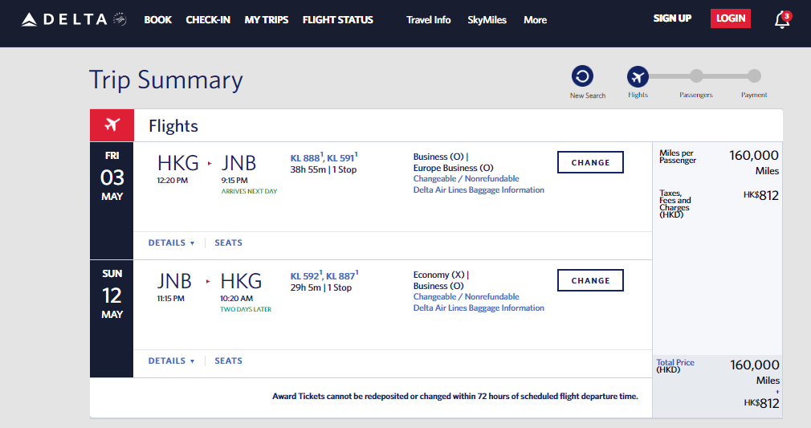Screen dimensions: 811x428
Task: Click the 29h 5m | 1 Stop text
Action: coord(320,287)
